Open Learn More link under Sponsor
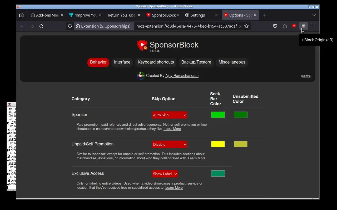This screenshot has height=210, width=337. pos(172,129)
